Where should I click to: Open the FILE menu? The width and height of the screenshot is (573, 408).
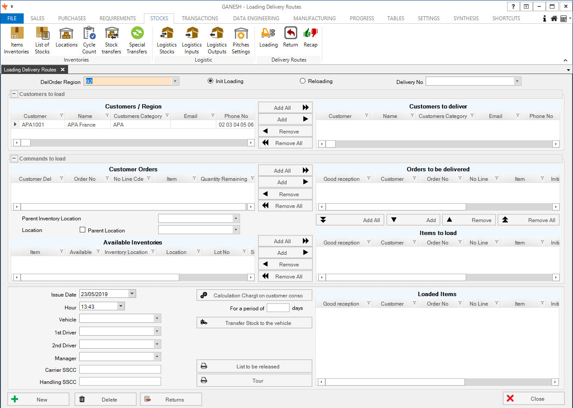pyautogui.click(x=12, y=19)
